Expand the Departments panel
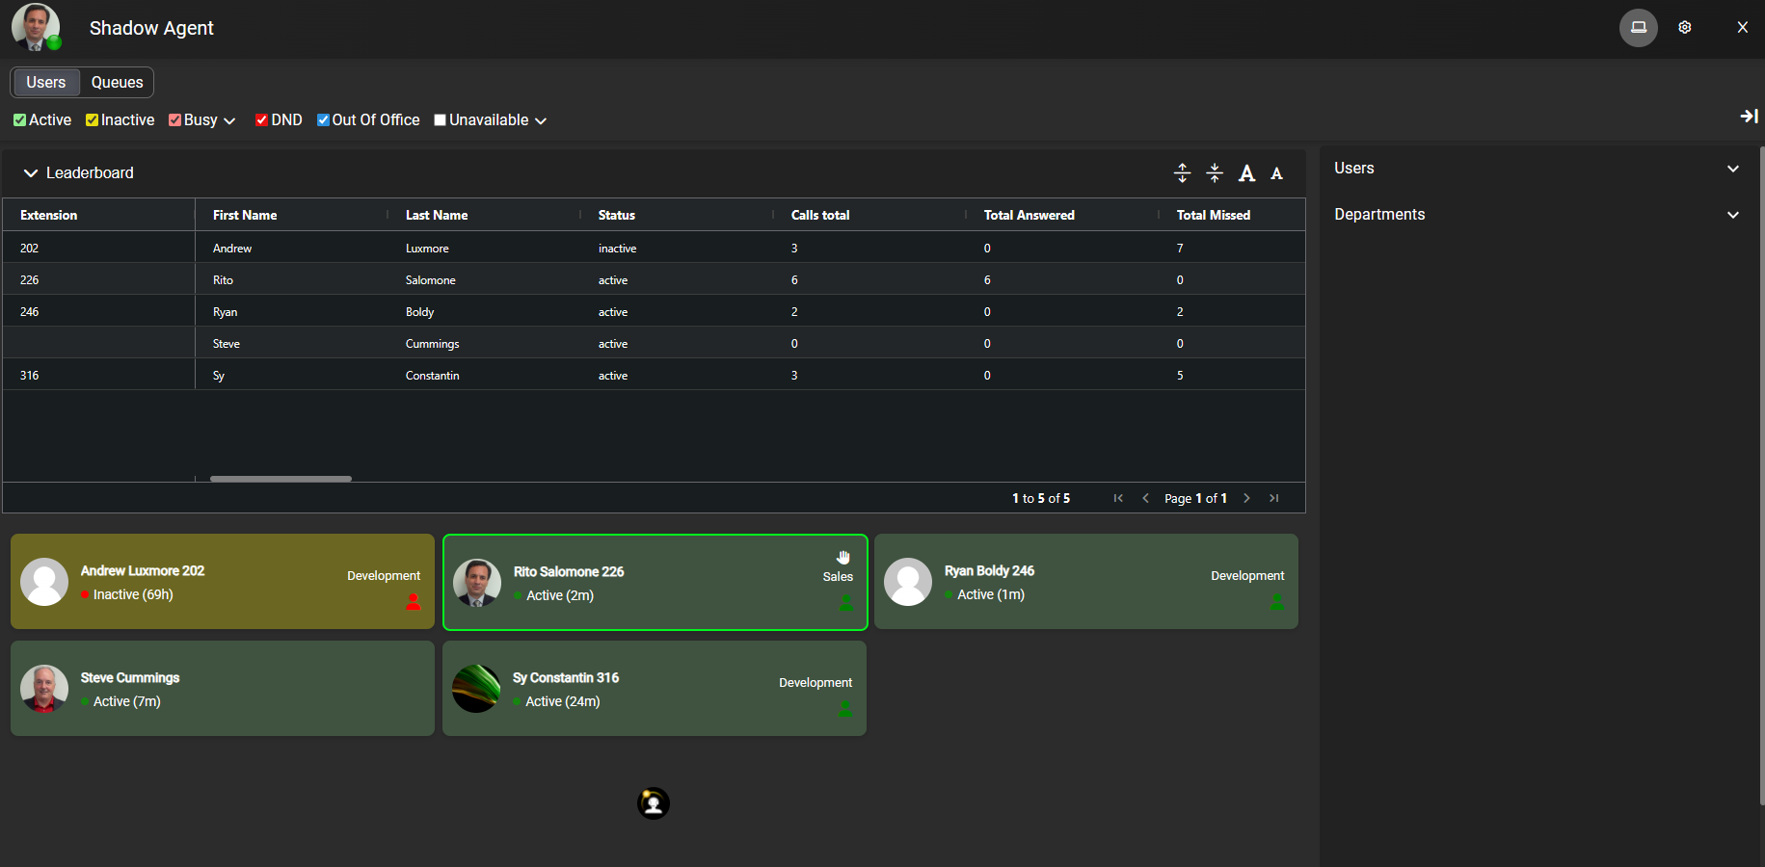 point(1733,215)
